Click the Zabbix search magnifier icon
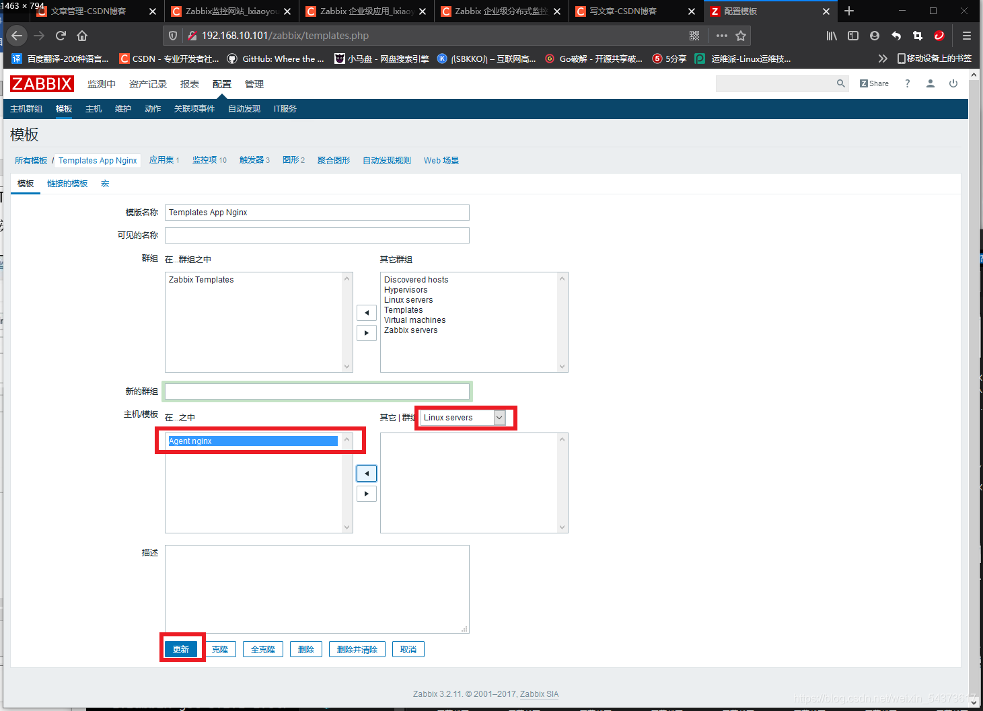This screenshot has width=983, height=711. [x=840, y=83]
